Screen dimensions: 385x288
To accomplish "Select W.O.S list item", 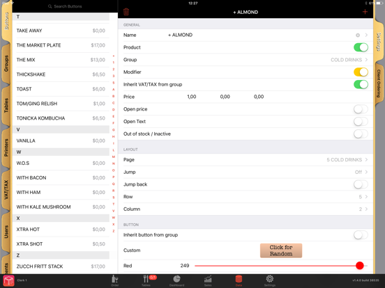I will click(61, 163).
